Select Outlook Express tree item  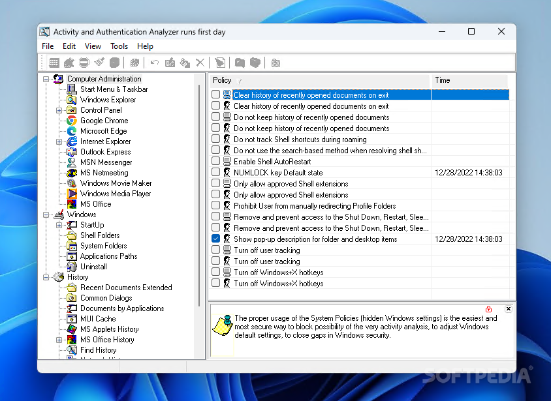105,153
